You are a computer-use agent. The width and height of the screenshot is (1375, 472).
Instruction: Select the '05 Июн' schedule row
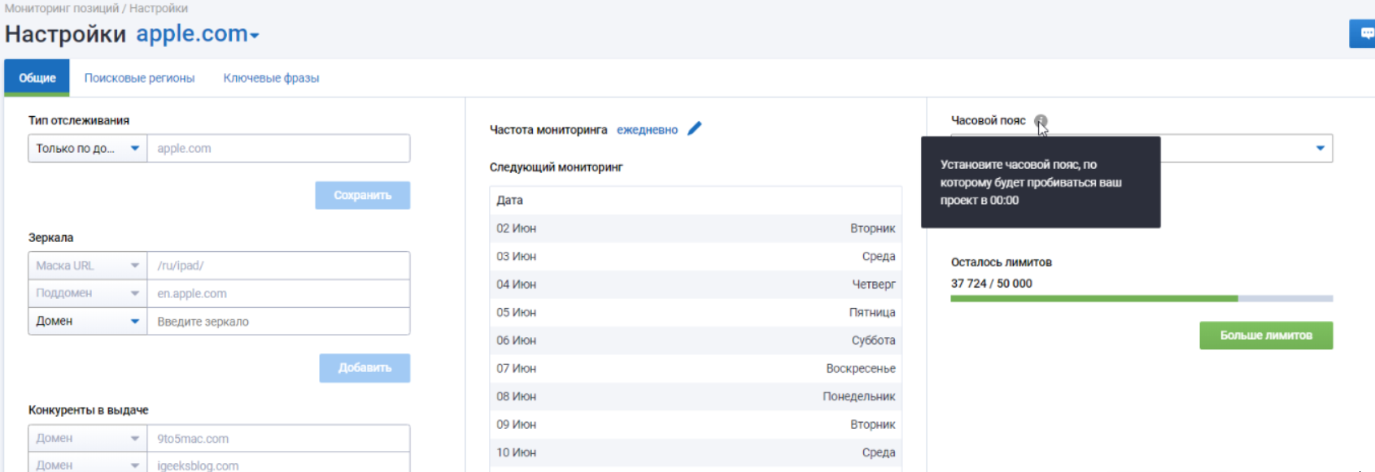click(696, 312)
